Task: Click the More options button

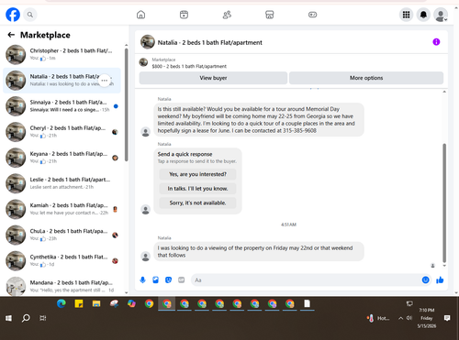Action: [366, 78]
